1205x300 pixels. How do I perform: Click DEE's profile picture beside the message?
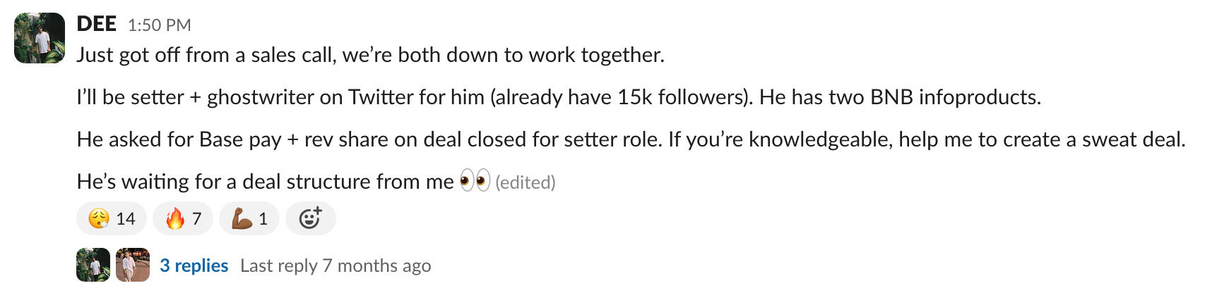40,38
